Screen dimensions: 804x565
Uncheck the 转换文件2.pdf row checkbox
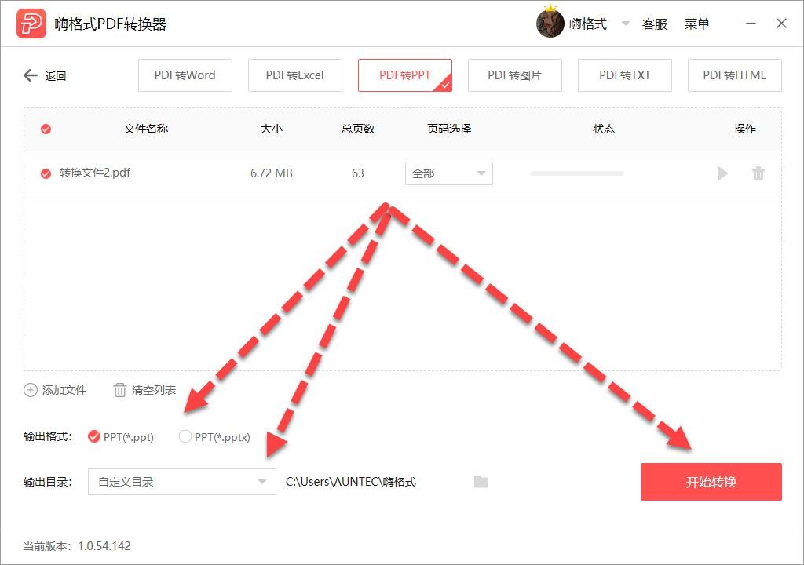click(x=46, y=173)
